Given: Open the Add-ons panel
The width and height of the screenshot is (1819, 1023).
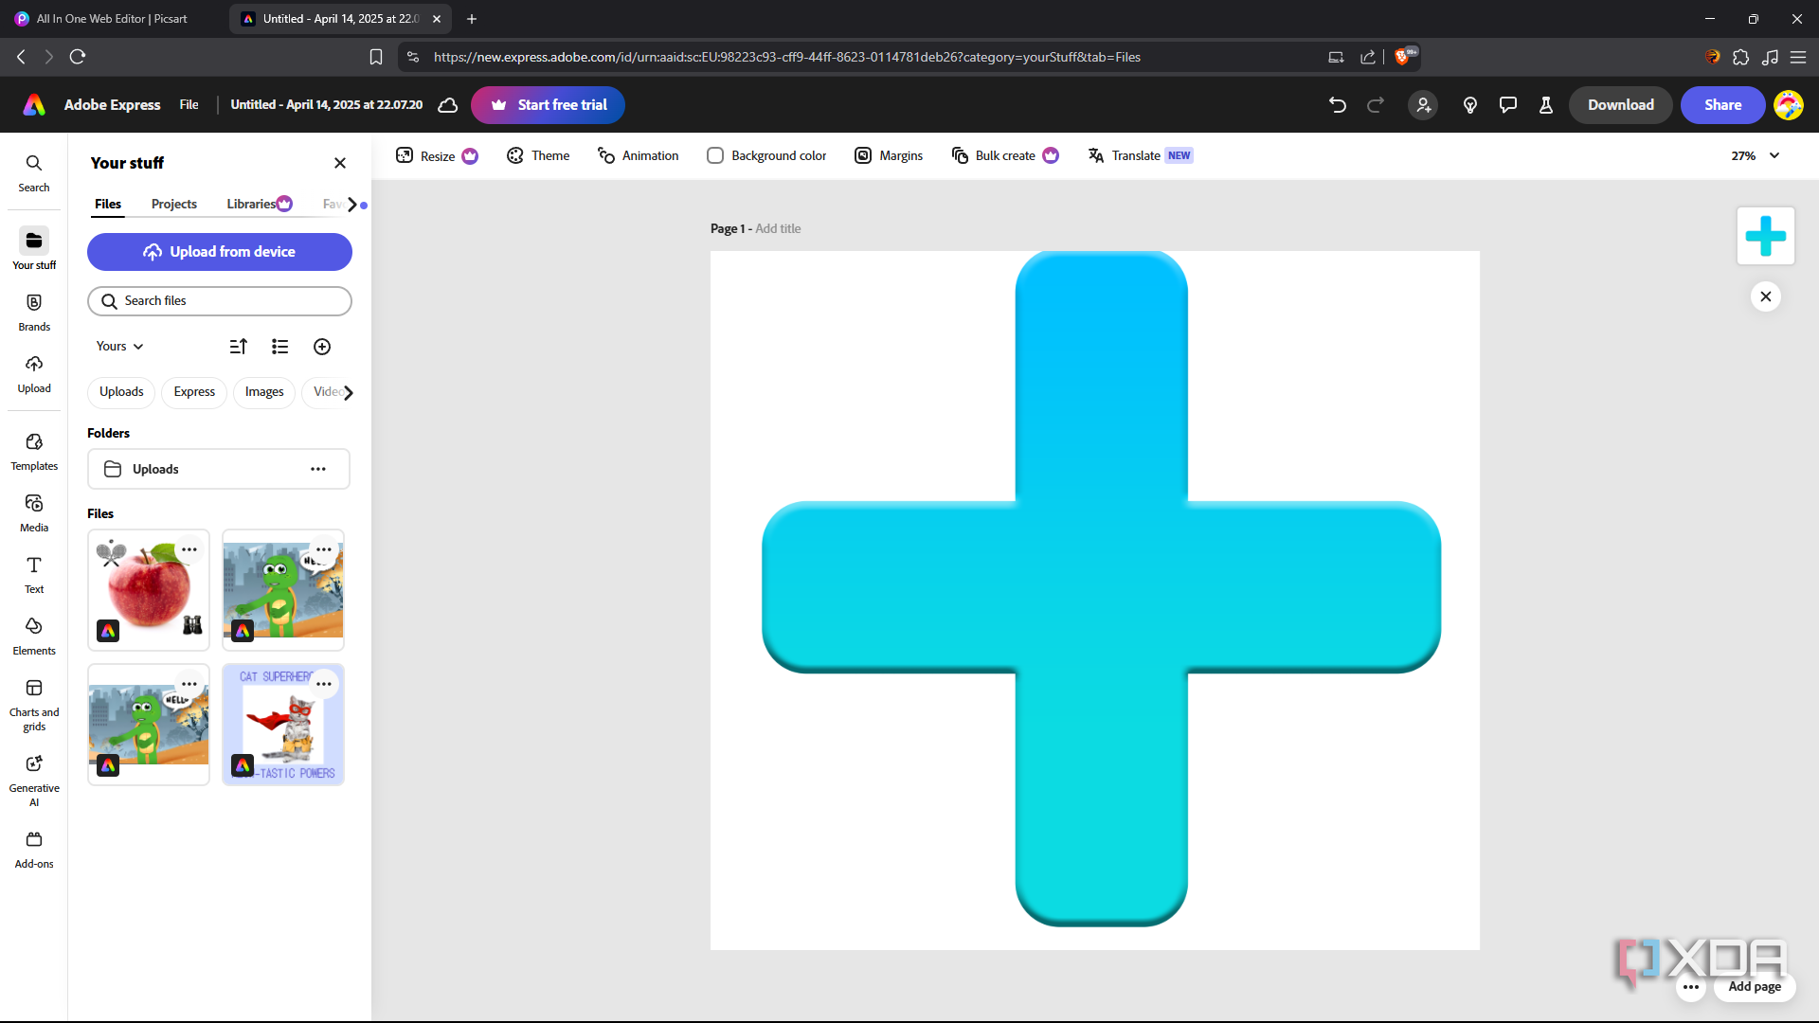Looking at the screenshot, I should coord(34,850).
